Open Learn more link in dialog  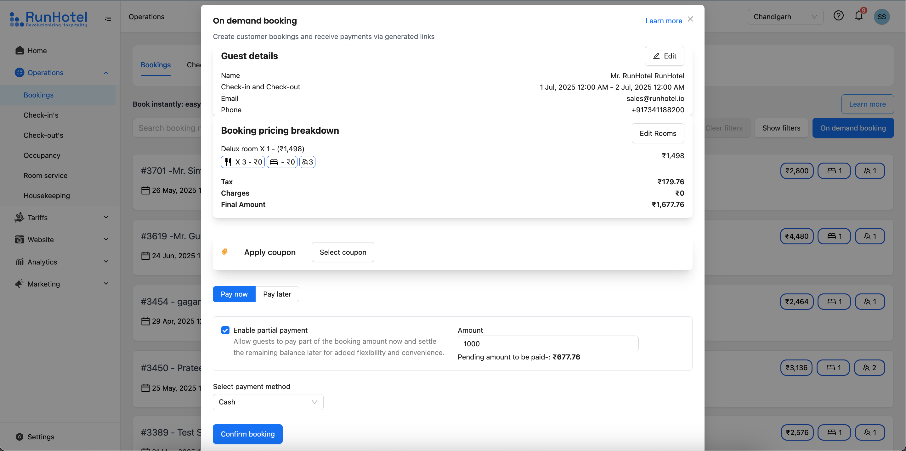coord(663,21)
